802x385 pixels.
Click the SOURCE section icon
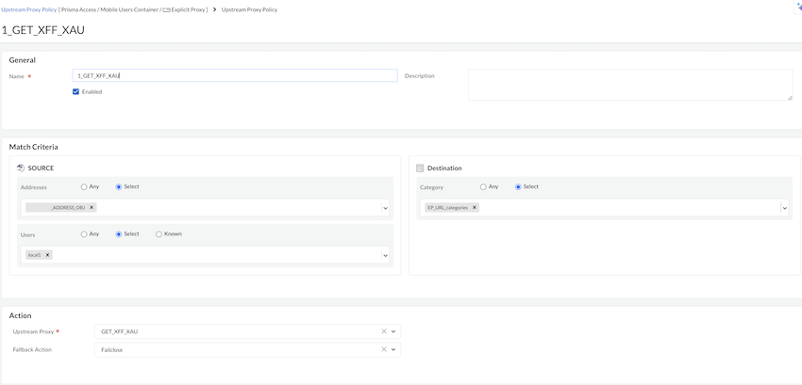coord(21,168)
